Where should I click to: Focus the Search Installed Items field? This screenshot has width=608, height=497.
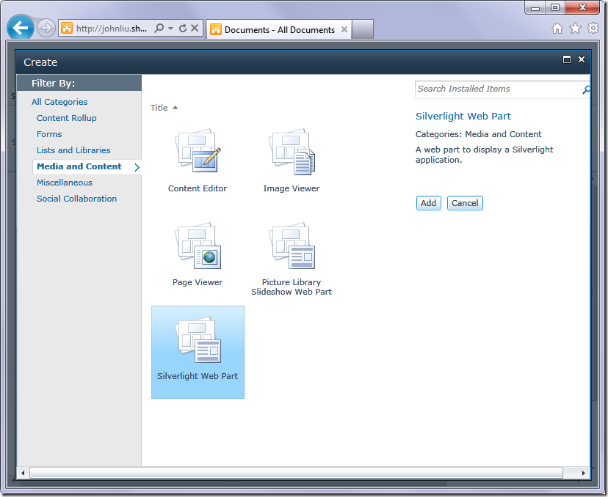pos(496,89)
